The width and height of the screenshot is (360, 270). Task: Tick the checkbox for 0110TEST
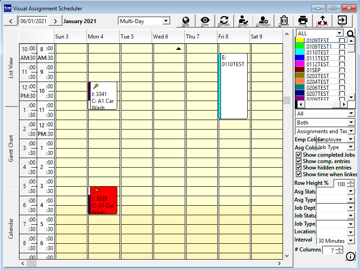pos(342,53)
